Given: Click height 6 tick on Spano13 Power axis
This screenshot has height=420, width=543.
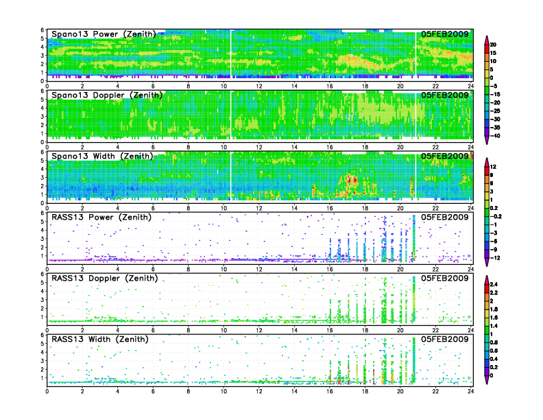Looking at the screenshot, I should click(43, 30).
